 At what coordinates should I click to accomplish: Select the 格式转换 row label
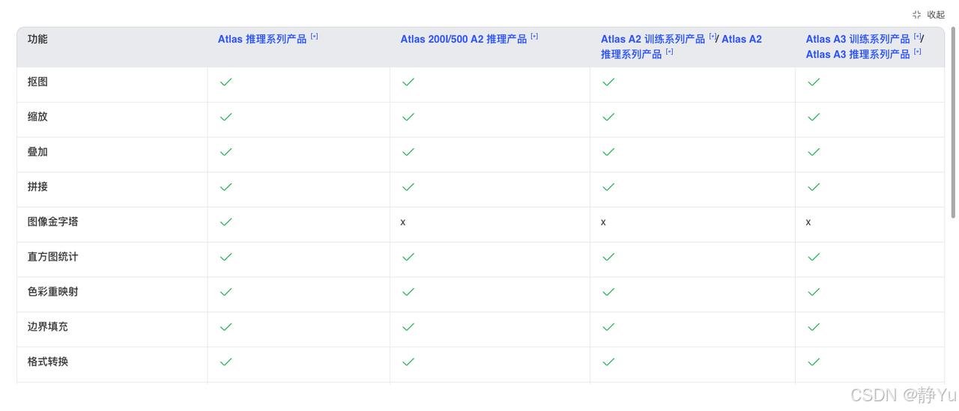coord(48,362)
